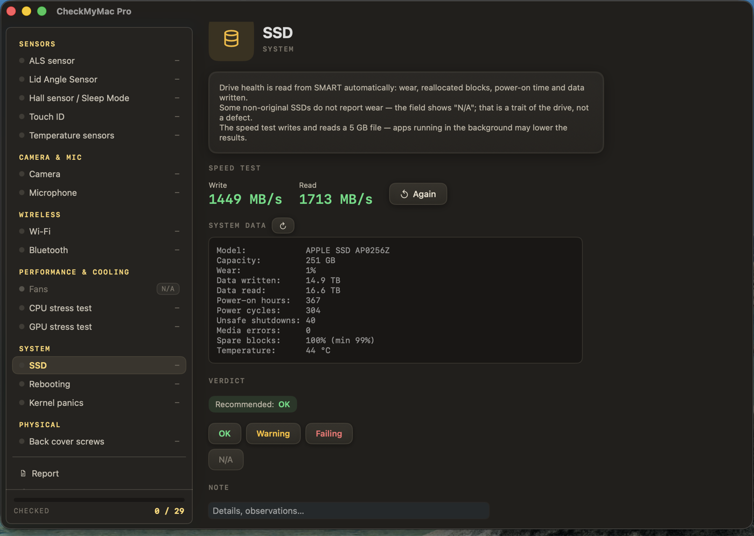Open GPU stress test
754x536 pixels.
click(x=99, y=327)
